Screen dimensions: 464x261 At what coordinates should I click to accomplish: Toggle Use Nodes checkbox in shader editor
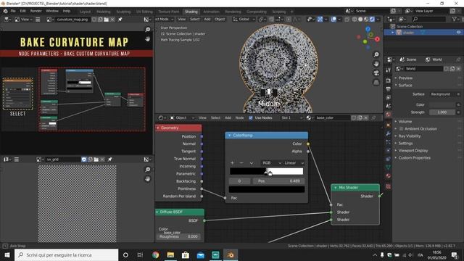[251, 117]
